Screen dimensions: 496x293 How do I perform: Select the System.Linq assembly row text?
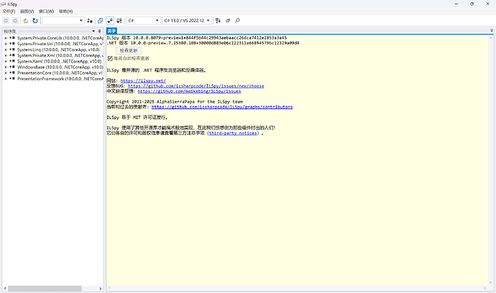click(x=58, y=50)
